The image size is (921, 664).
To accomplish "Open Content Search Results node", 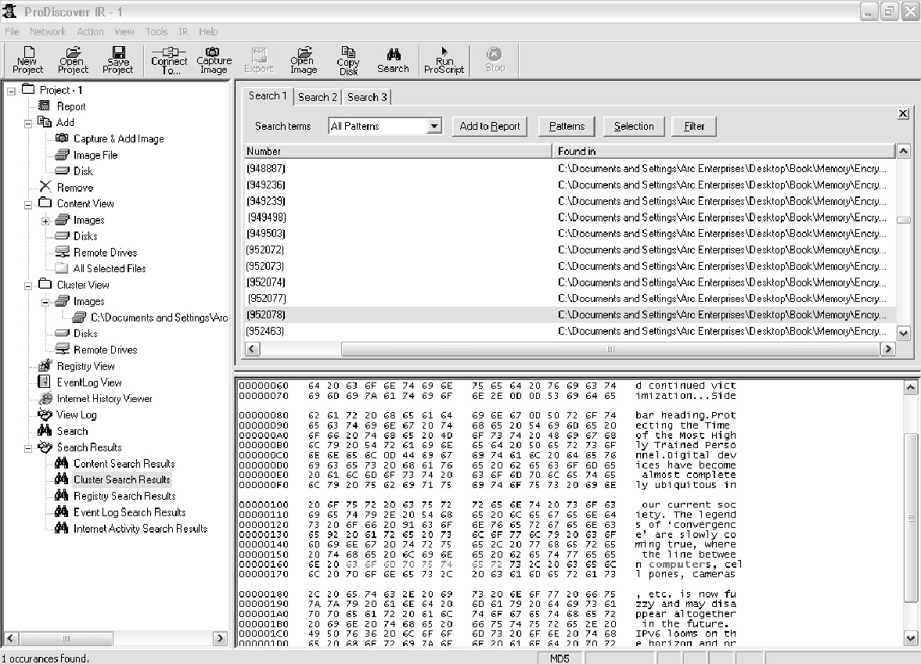I will [124, 463].
